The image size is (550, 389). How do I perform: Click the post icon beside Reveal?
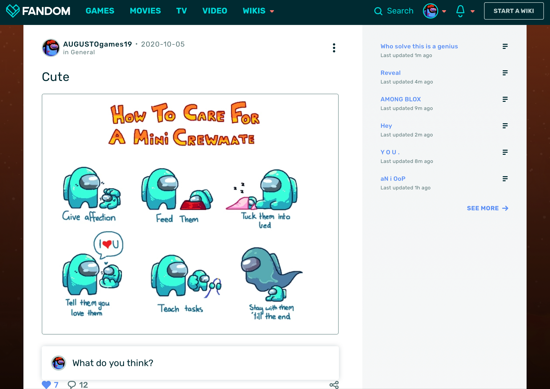coord(505,73)
